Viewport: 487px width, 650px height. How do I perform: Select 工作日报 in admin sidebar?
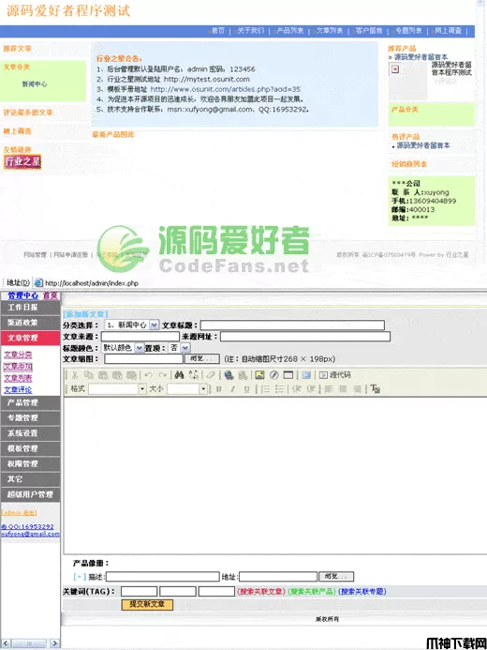tap(30, 308)
